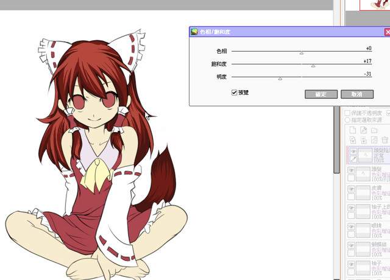Toggle 保護不透明度 checkbox in layer panel
This screenshot has width=390, height=280.
click(347, 113)
